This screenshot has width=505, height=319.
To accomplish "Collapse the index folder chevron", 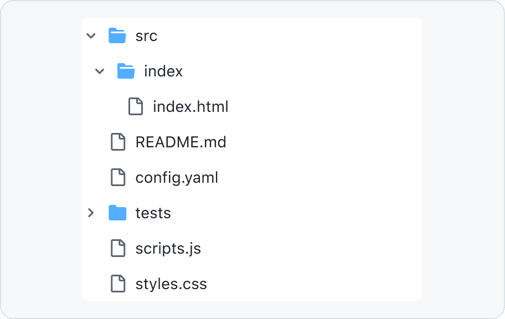I will point(100,71).
